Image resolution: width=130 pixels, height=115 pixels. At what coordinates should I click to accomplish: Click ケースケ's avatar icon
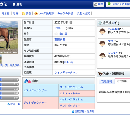(x=102, y=56)
